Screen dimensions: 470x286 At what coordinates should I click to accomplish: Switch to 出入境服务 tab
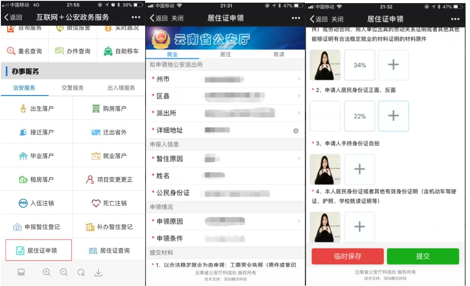(x=121, y=88)
